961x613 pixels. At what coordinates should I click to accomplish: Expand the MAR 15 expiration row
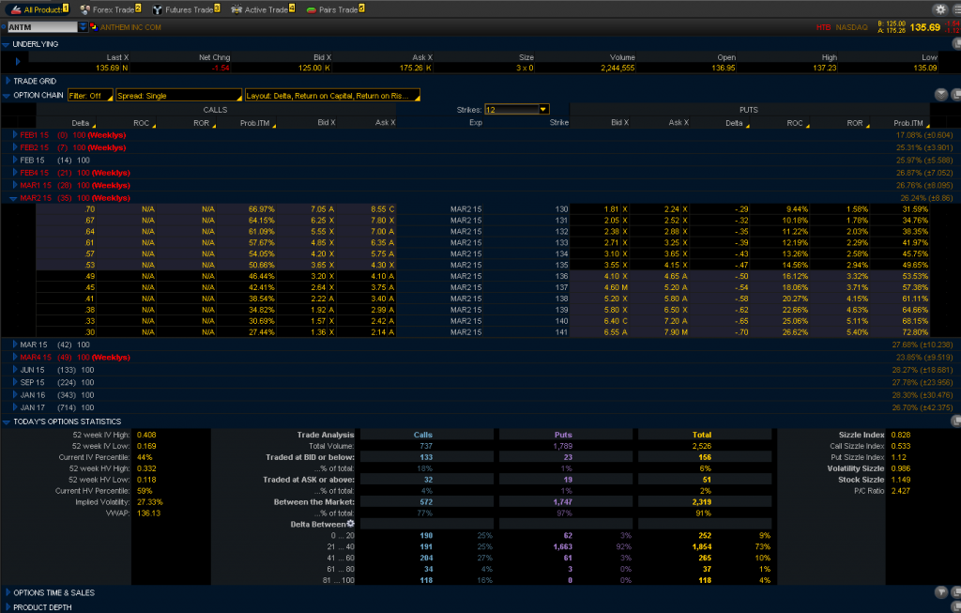pyautogui.click(x=15, y=345)
